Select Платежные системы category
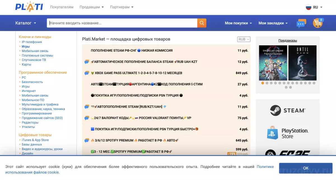This screenshot has height=180, width=336. click(x=38, y=56)
